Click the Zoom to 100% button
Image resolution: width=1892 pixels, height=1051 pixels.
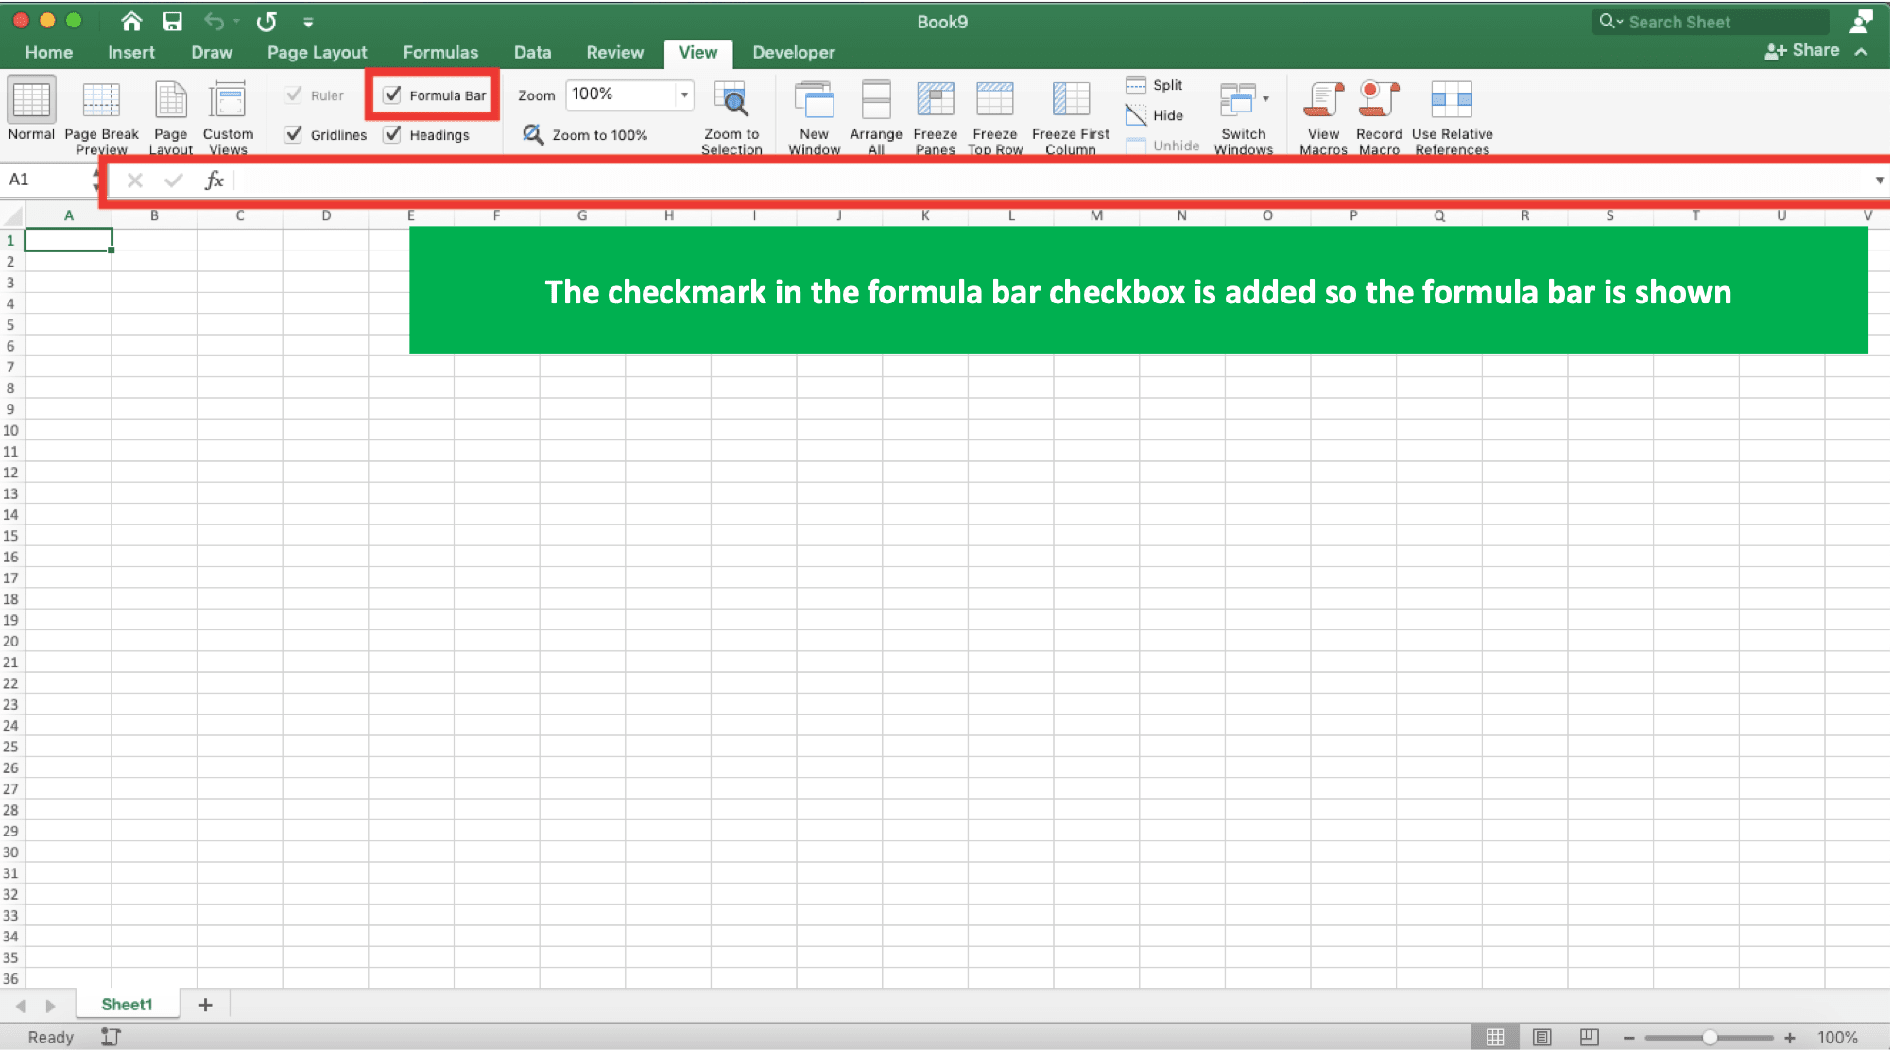point(586,133)
